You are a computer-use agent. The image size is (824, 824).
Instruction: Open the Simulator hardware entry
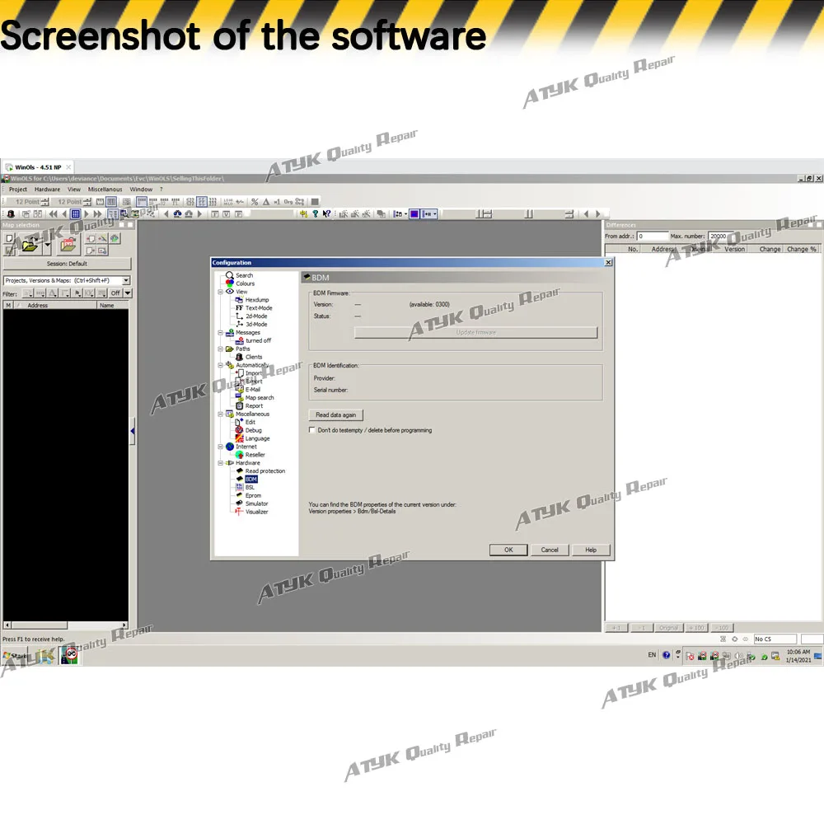256,503
